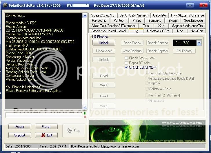The width and height of the screenshot is (211, 153).
Task: Select the Panasonic tab
Action: tap(99, 21)
